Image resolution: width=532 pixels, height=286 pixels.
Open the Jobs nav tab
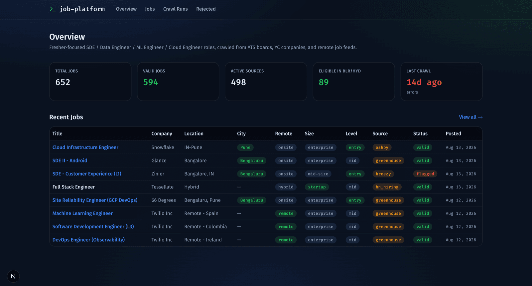pyautogui.click(x=150, y=9)
